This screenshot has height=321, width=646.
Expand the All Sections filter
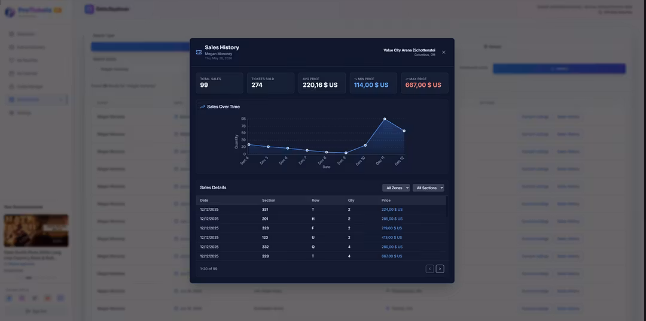point(428,188)
